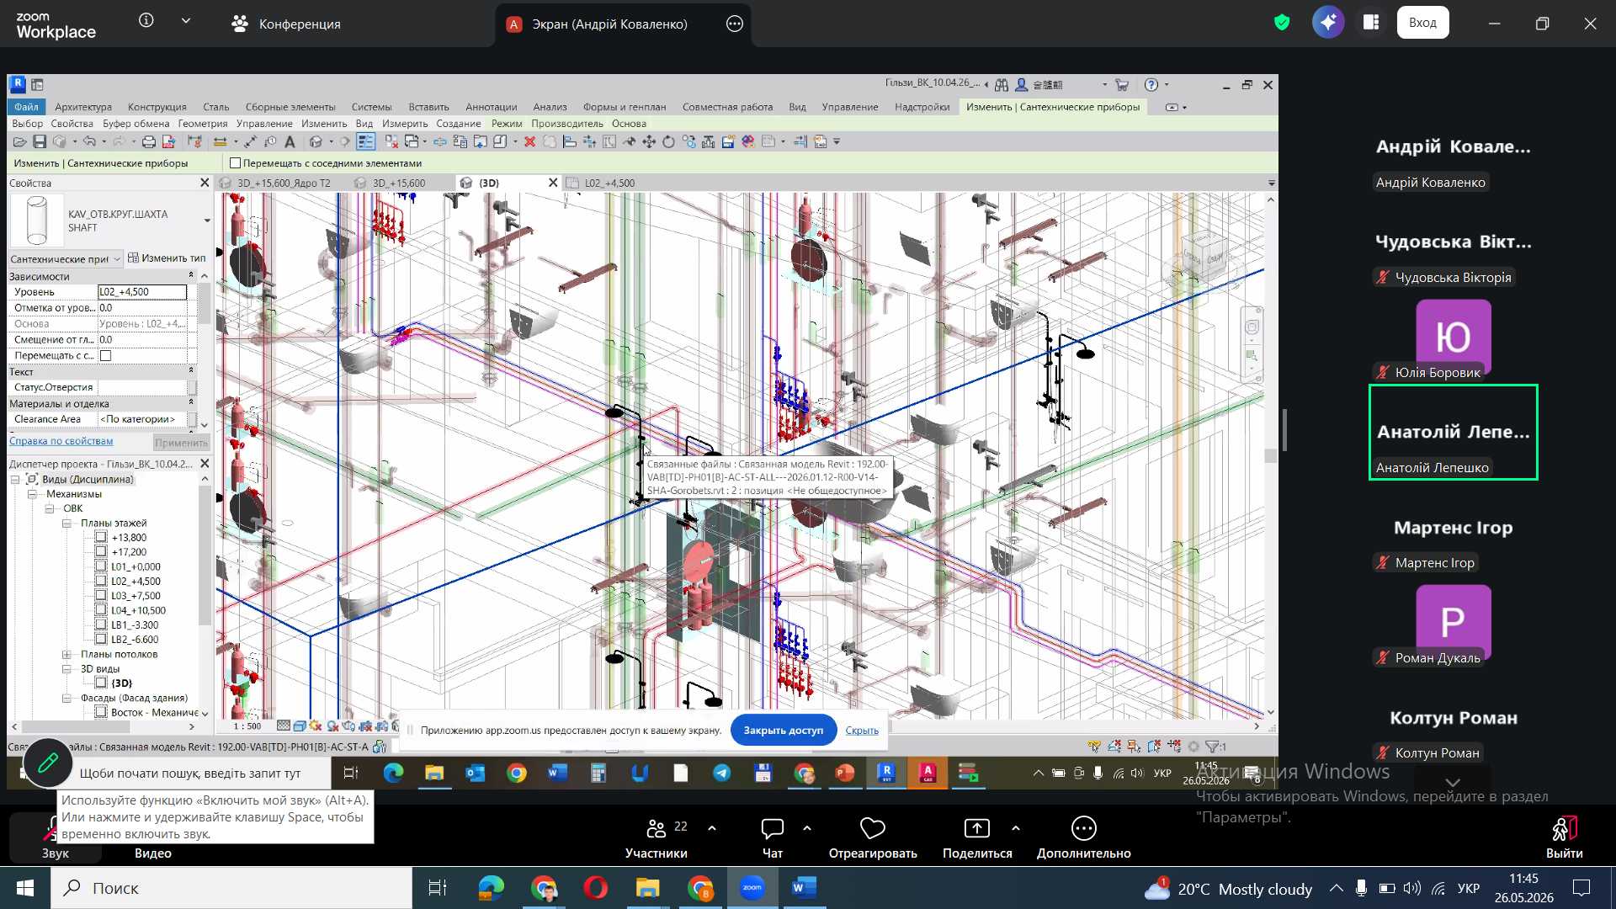The width and height of the screenshot is (1616, 909).
Task: Expand Zoom share options chevron
Action: 1016,828
